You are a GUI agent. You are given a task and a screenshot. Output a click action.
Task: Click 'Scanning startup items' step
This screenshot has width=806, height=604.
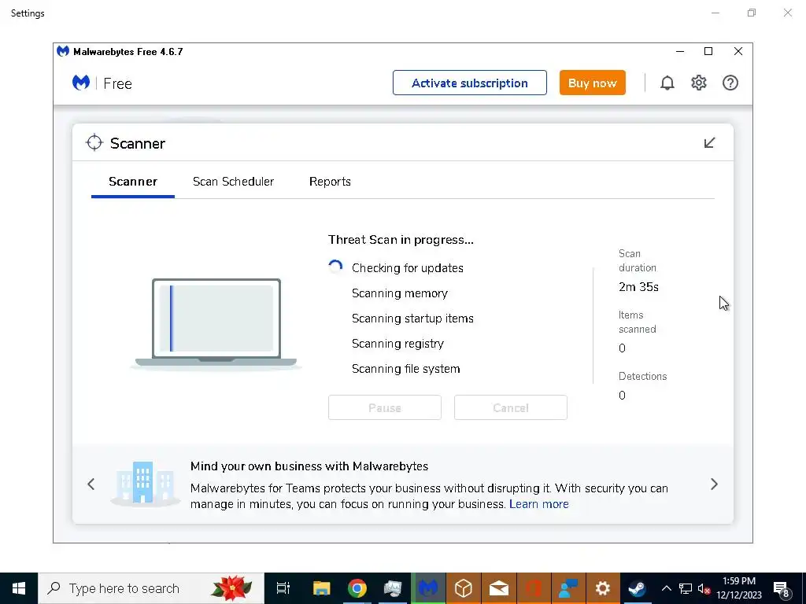pyautogui.click(x=412, y=319)
